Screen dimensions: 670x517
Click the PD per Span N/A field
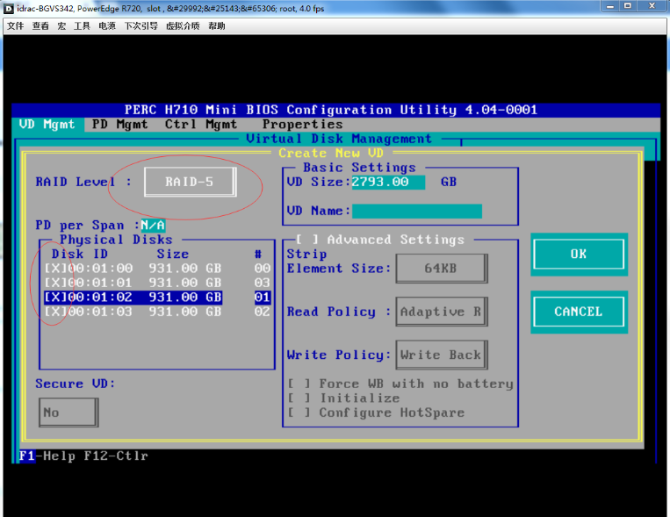pos(153,226)
